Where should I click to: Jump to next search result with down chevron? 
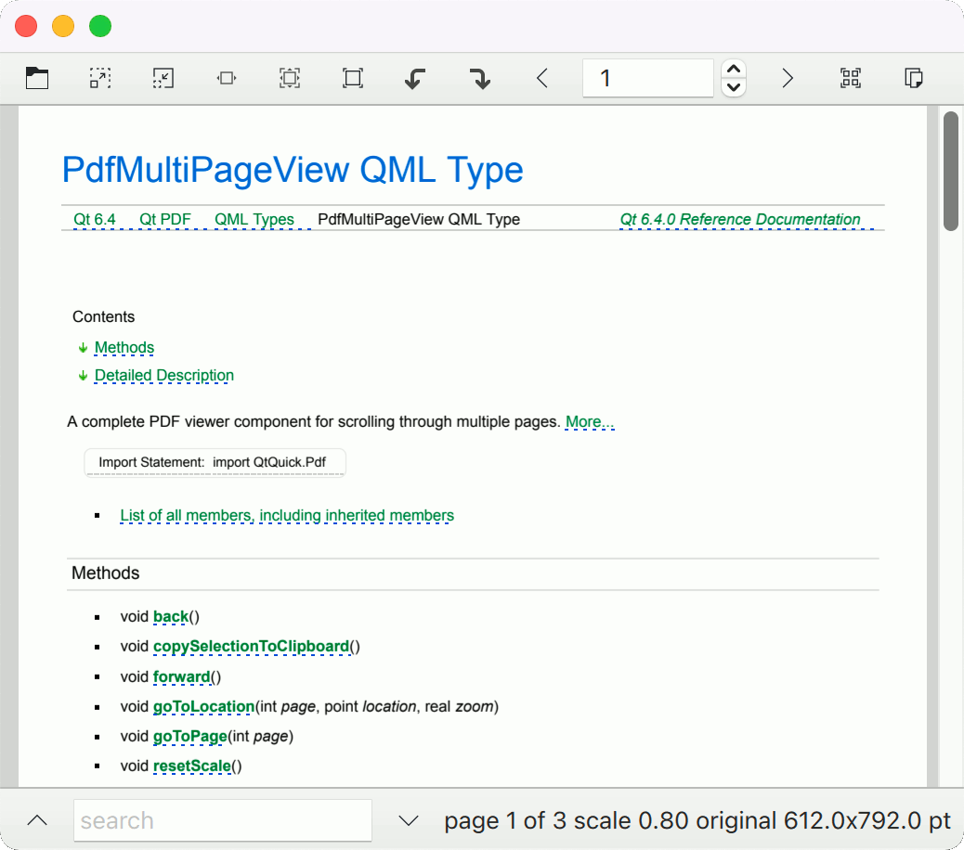(408, 820)
